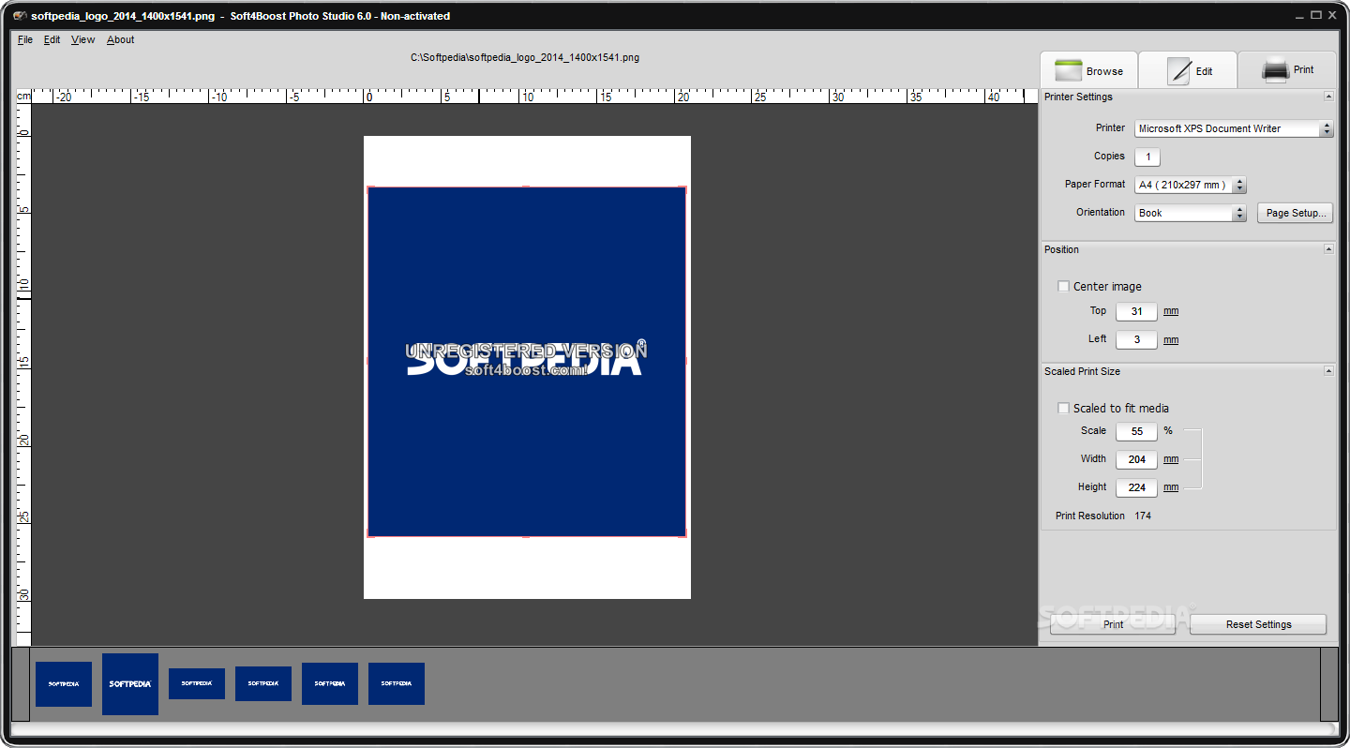Switch to the Browse tab
The height and width of the screenshot is (748, 1350).
click(x=1088, y=70)
